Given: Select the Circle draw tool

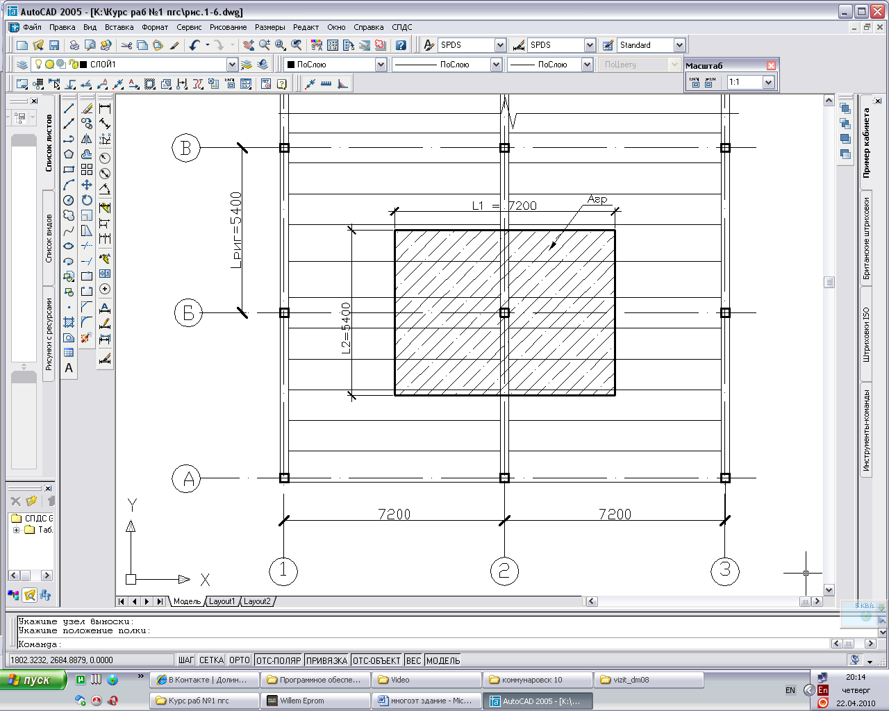Looking at the screenshot, I should point(69,200).
